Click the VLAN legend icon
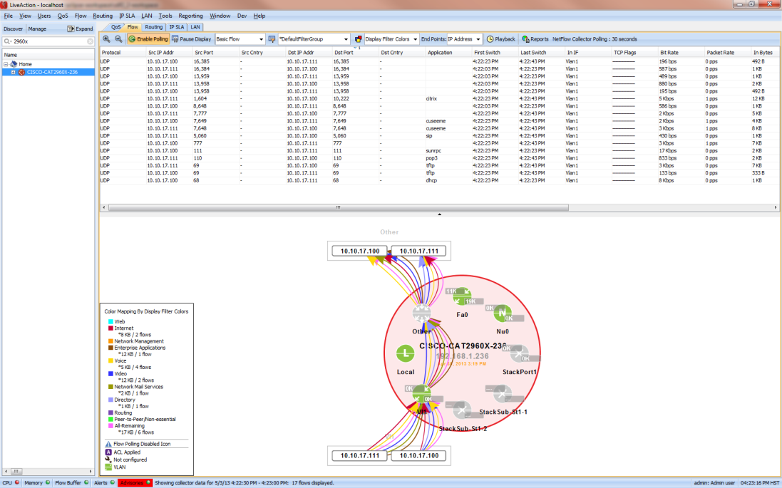Screen dimensions: 782x488 [x=108, y=467]
